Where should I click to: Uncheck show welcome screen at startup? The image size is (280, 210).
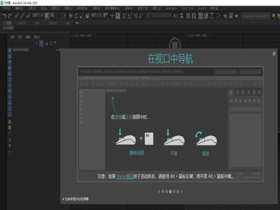point(63,199)
